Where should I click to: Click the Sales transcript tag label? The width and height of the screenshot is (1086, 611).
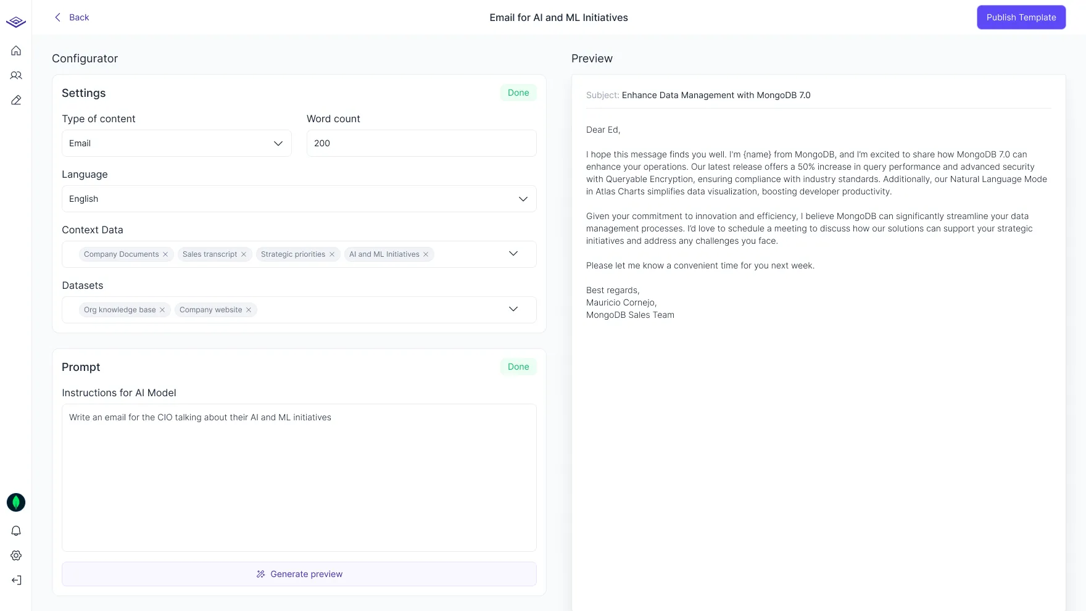[210, 254]
